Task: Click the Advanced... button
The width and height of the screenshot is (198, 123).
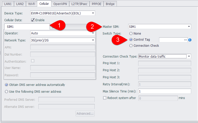Action: pos(85,113)
